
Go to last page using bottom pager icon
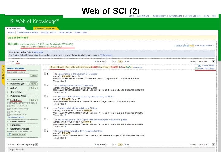128,145
